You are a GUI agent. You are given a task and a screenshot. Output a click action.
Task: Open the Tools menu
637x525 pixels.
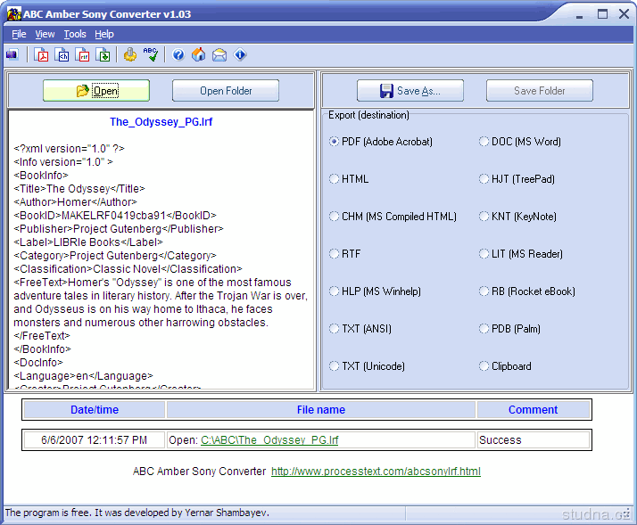point(75,34)
